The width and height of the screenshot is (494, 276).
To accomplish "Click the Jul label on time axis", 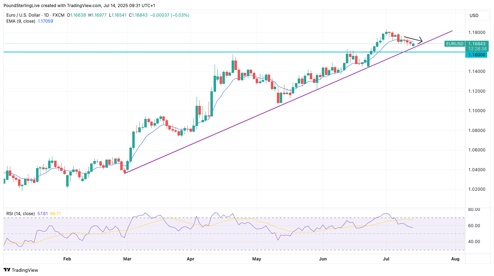I will pyautogui.click(x=386, y=259).
